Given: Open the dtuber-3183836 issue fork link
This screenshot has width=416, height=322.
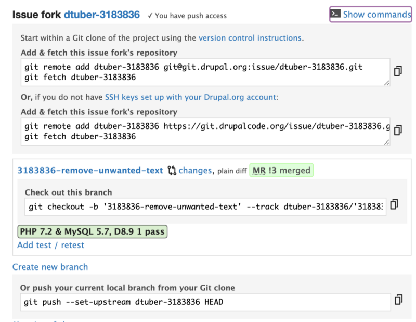Looking at the screenshot, I should (x=102, y=15).
